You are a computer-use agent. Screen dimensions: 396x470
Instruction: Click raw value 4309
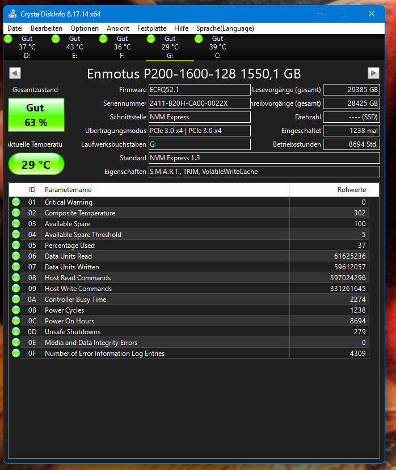pyautogui.click(x=357, y=353)
